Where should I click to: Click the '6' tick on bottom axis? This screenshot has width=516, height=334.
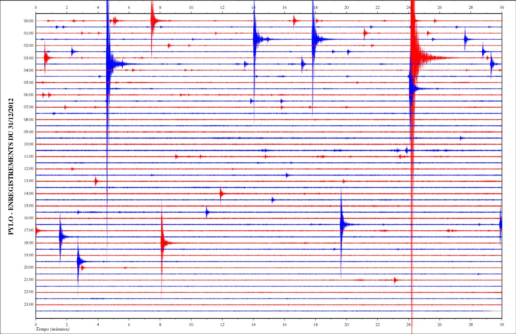129,324
